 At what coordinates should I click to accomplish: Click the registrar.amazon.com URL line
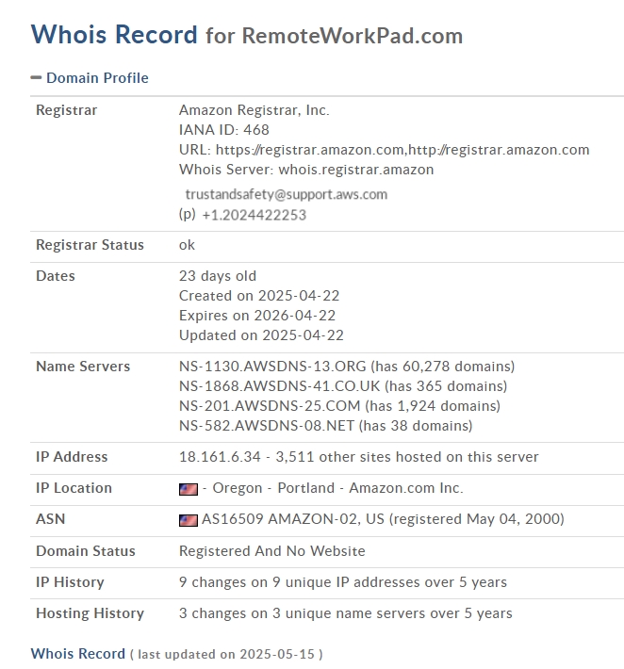[385, 150]
